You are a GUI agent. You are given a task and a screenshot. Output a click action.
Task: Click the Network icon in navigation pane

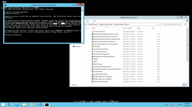click(x=74, y=46)
